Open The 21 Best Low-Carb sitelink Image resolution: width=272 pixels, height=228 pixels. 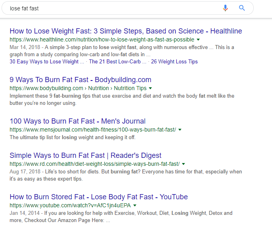[118, 61]
